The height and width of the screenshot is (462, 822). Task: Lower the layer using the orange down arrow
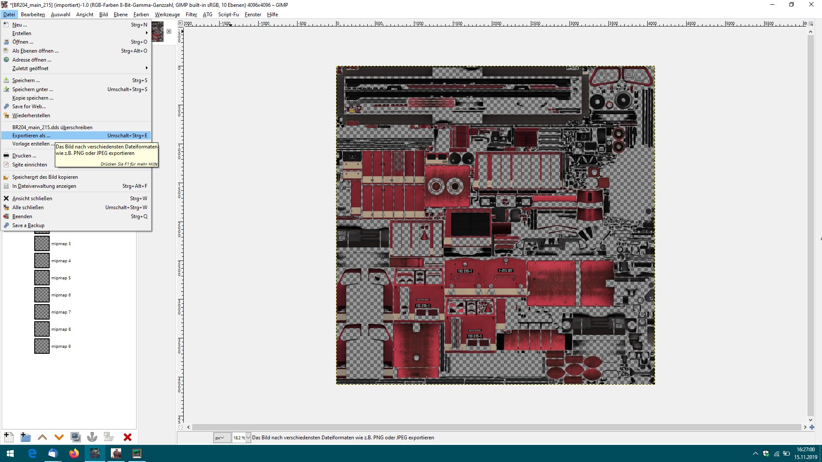point(59,437)
